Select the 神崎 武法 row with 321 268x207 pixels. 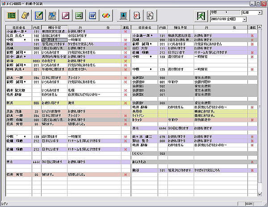click(68, 69)
